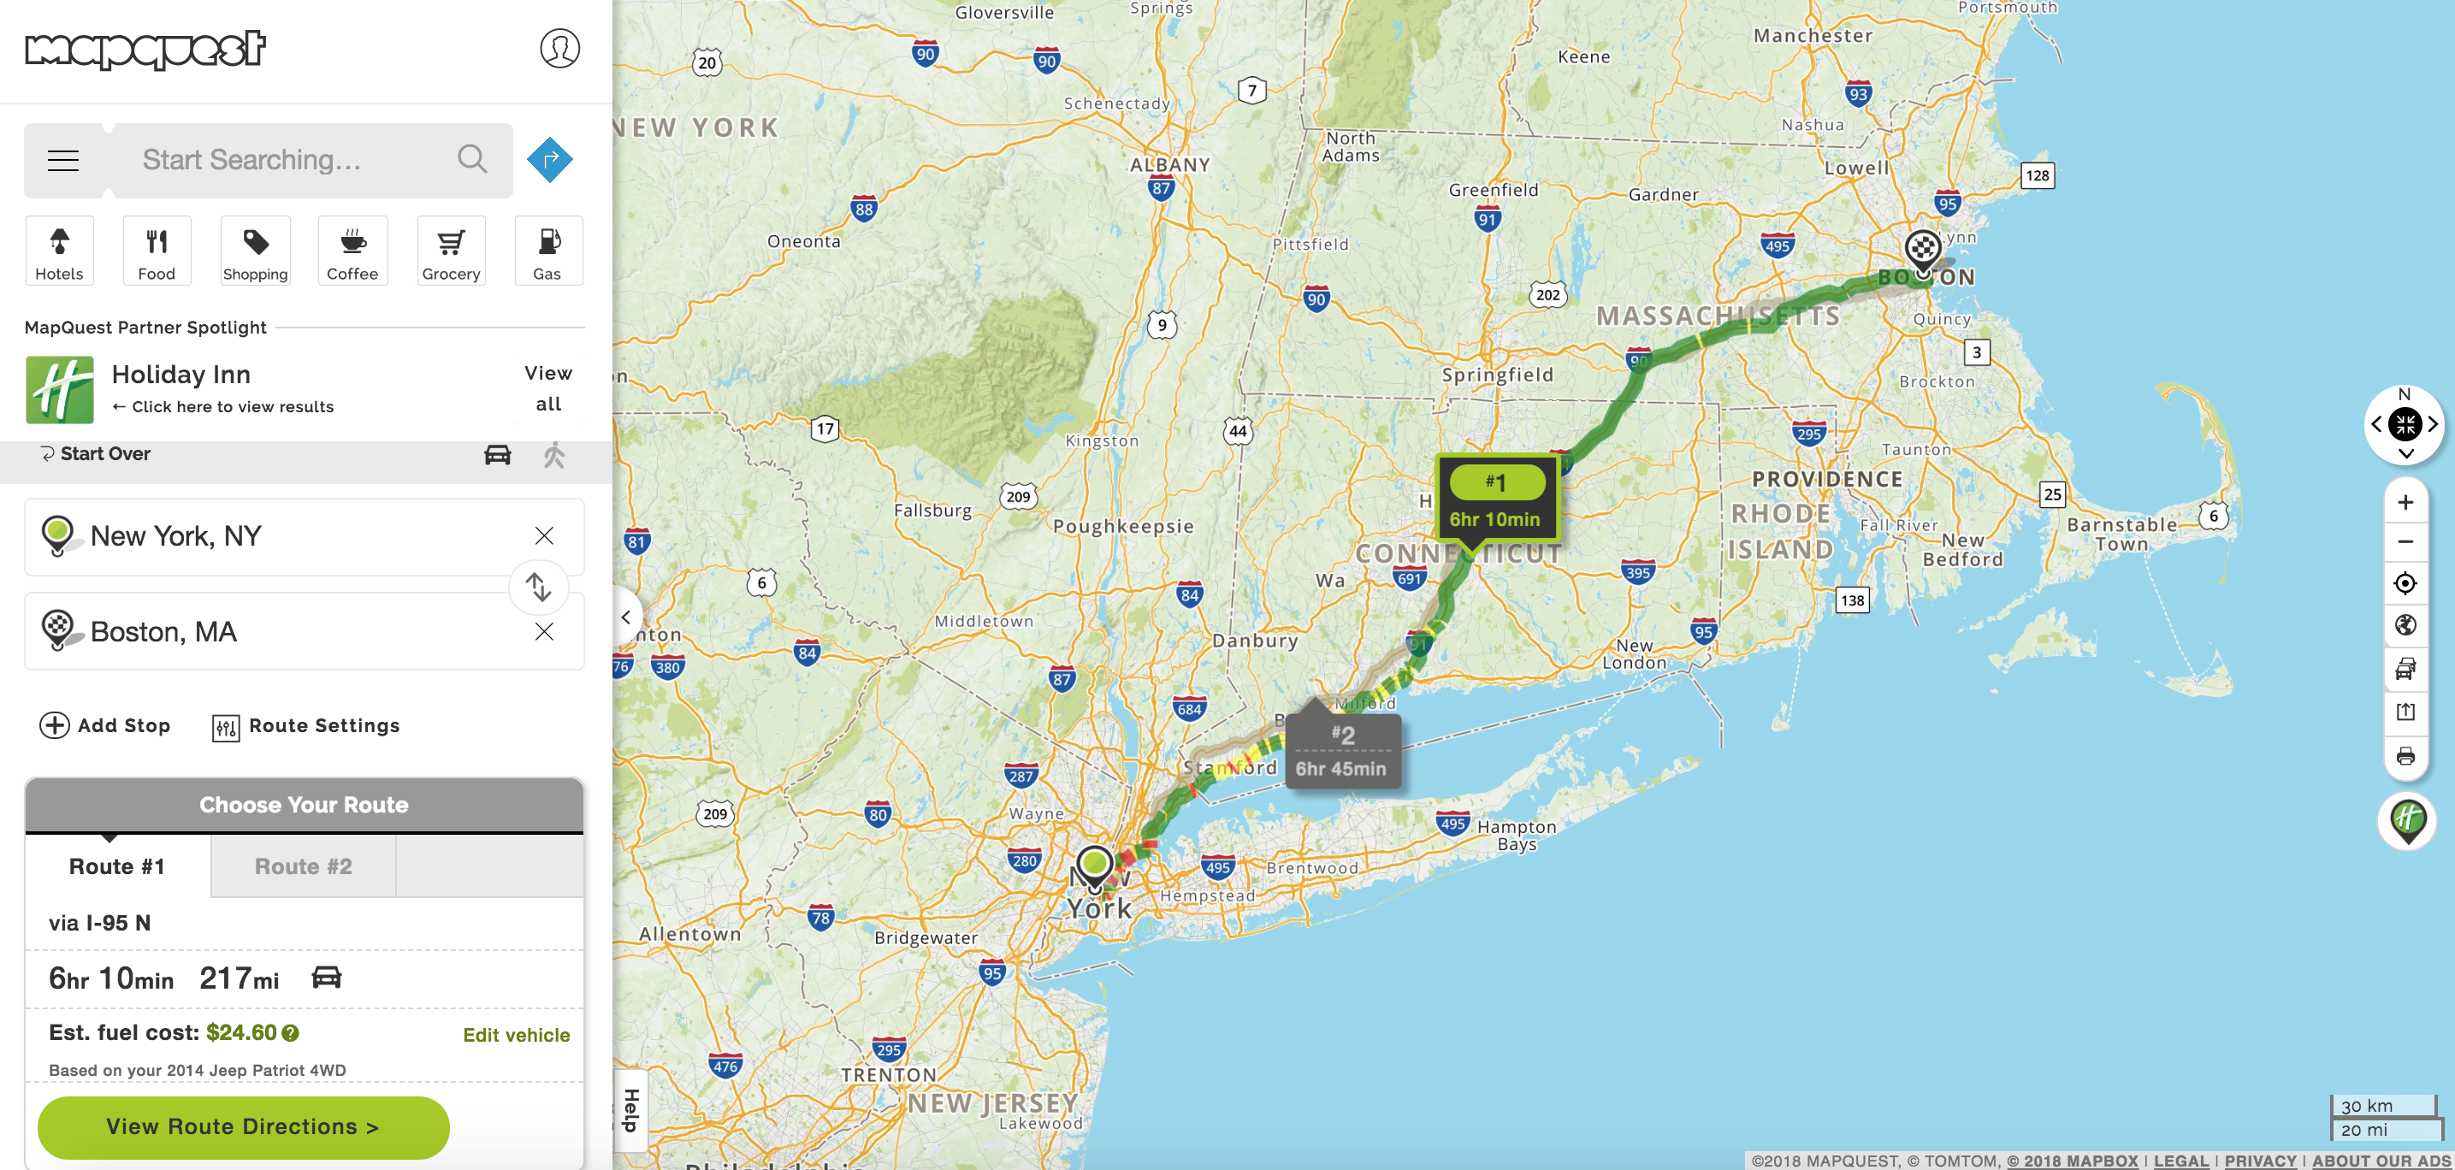Image resolution: width=2455 pixels, height=1170 pixels.
Task: Click the hamburger menu icon
Action: coord(62,160)
